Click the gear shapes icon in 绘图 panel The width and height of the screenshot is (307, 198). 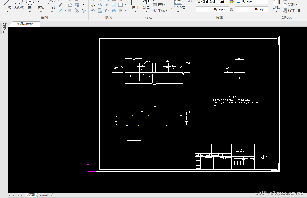click(77, 11)
